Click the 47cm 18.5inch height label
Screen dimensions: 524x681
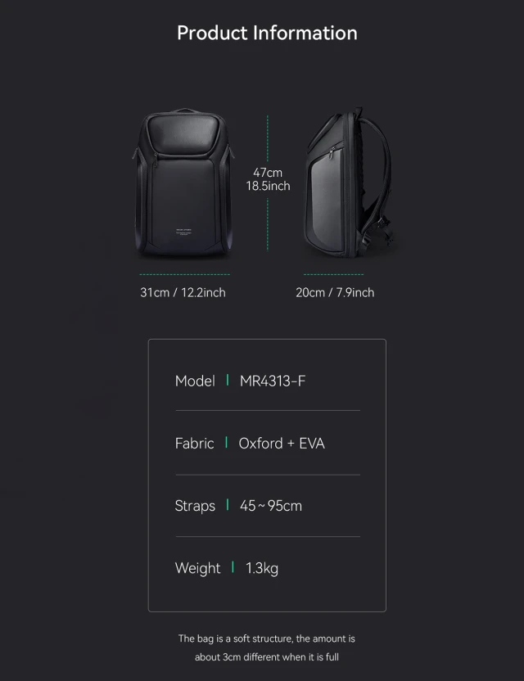(268, 179)
